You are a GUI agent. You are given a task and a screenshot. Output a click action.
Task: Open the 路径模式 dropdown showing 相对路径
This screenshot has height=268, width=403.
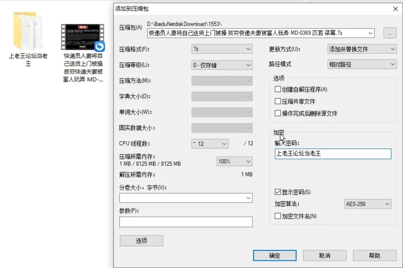(x=362, y=64)
